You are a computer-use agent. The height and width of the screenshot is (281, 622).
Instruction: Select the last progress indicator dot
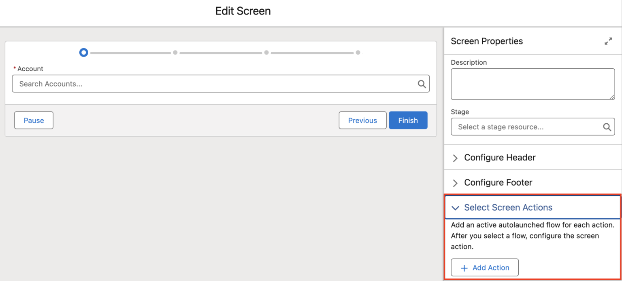(x=358, y=52)
